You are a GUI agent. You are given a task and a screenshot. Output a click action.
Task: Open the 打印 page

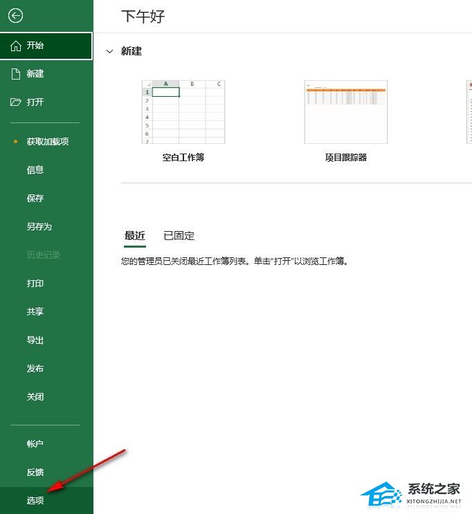[46, 283]
